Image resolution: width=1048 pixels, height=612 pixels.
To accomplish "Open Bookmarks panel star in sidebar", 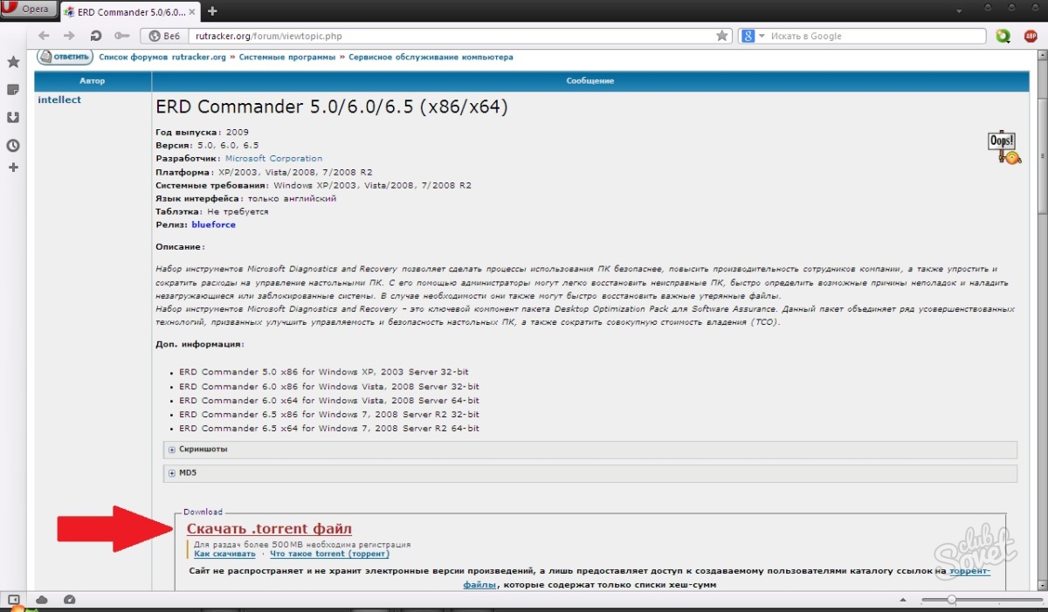I will [13, 62].
